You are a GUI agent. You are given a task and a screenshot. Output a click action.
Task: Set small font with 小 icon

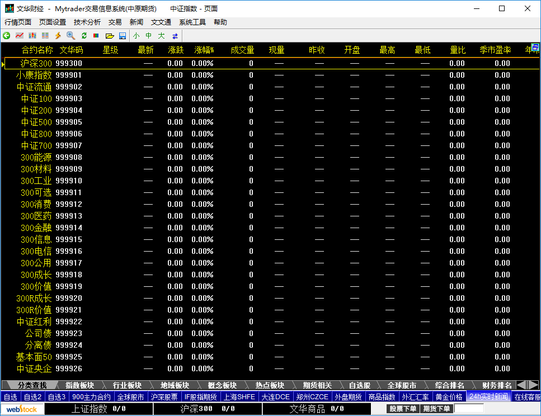[137, 36]
